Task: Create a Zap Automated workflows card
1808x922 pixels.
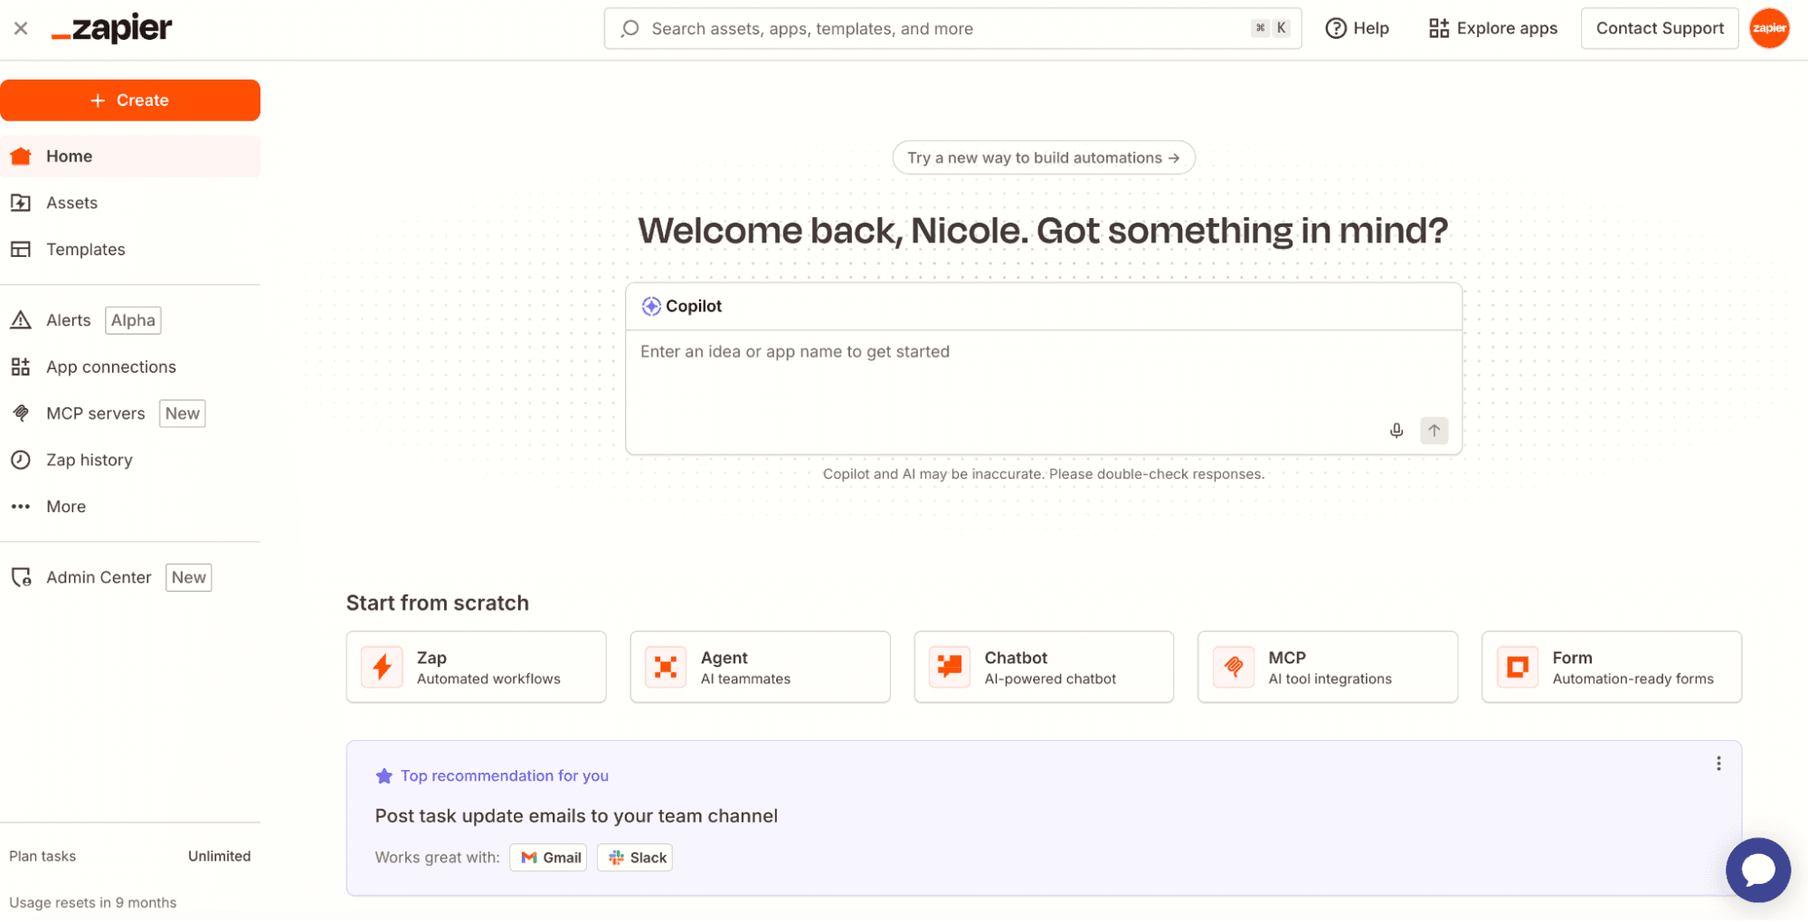Action: pyautogui.click(x=476, y=667)
